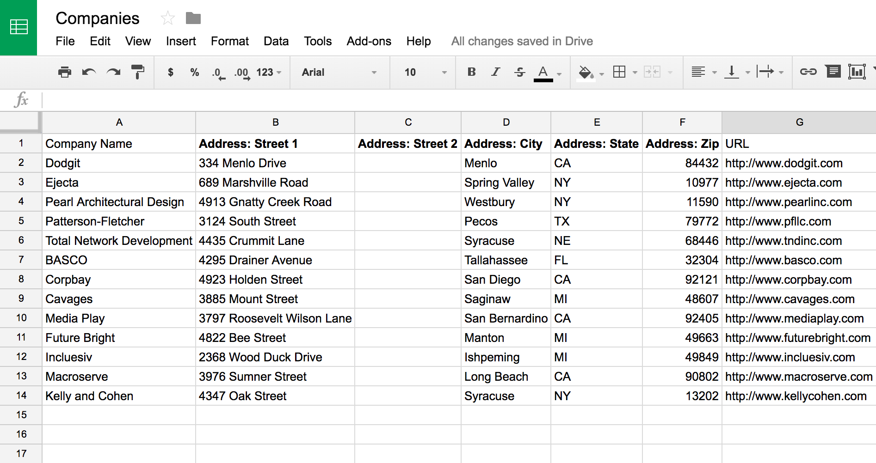876x463 pixels.
Task: Select cell containing Pearl Architectural Design
Action: [119, 202]
